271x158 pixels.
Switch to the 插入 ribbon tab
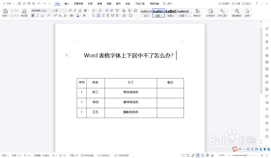point(67,4)
